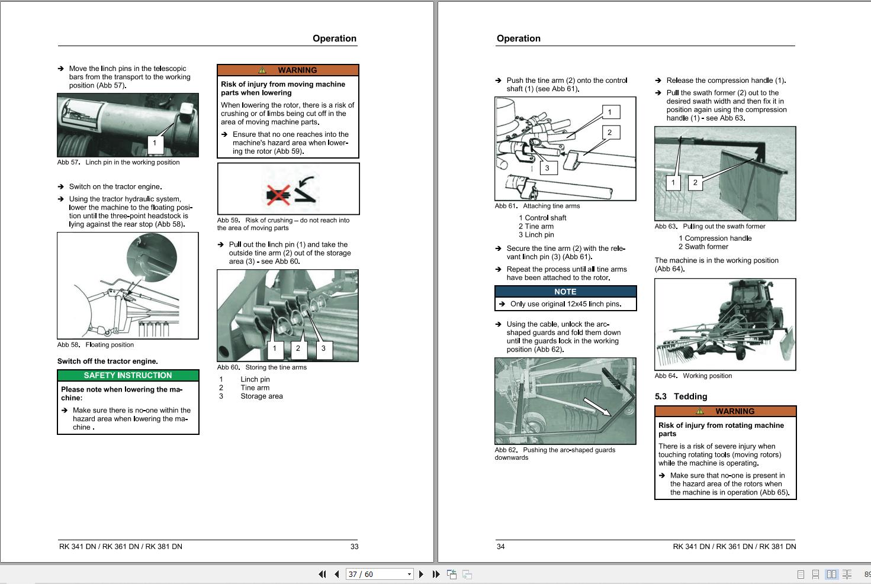Toggle the two-page facing view
This screenshot has width=871, height=584.
tap(832, 574)
